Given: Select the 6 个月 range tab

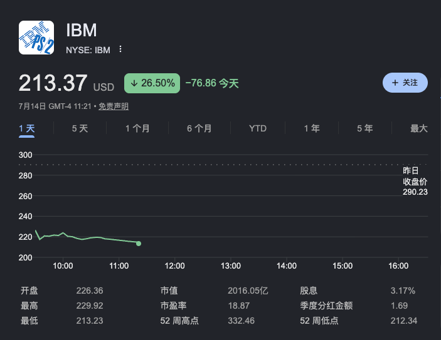Looking at the screenshot, I should [199, 128].
